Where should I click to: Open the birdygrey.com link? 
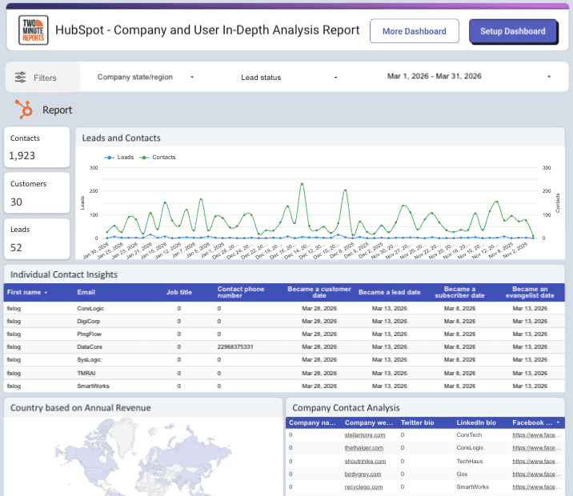point(363,474)
